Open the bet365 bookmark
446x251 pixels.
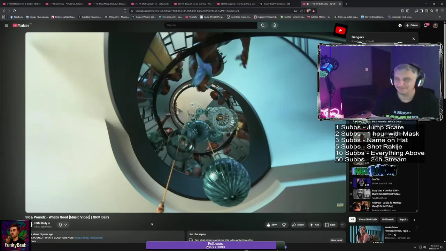[x=292, y=17]
